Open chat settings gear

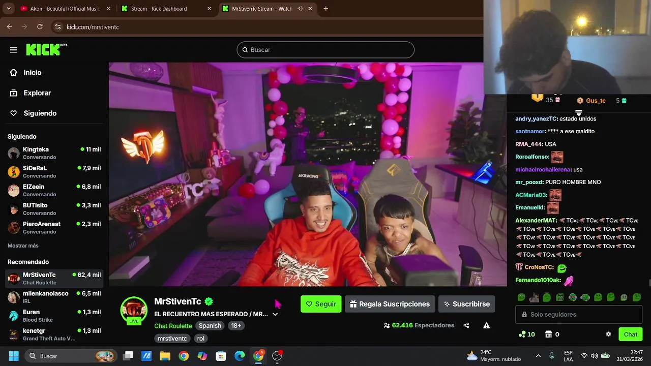(608, 334)
